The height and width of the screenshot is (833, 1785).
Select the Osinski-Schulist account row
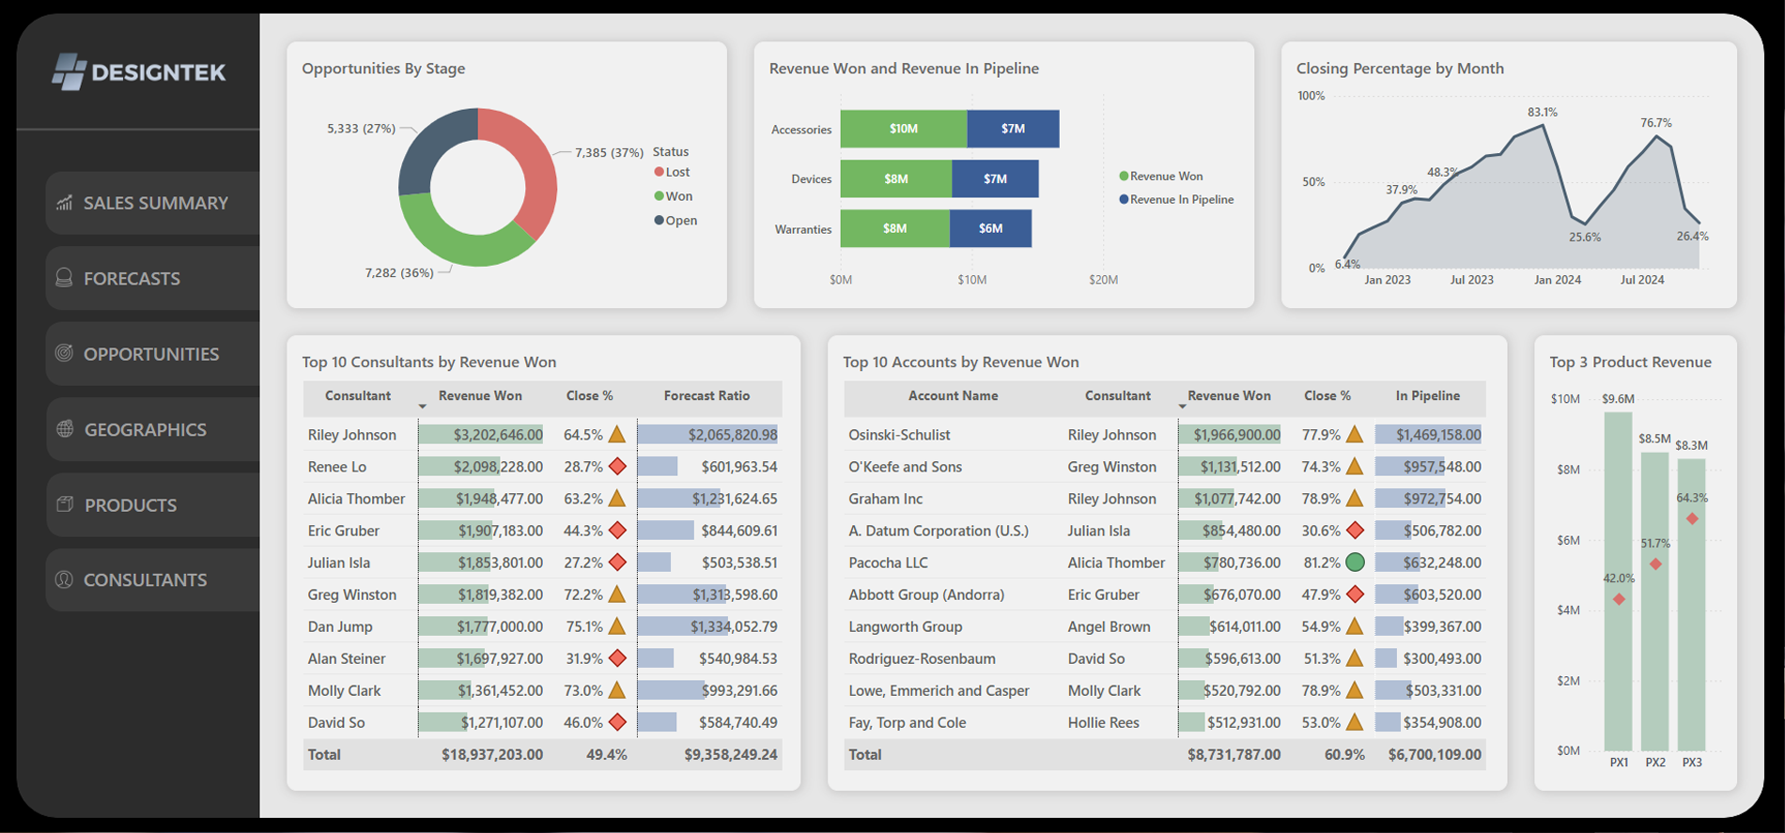[899, 435]
